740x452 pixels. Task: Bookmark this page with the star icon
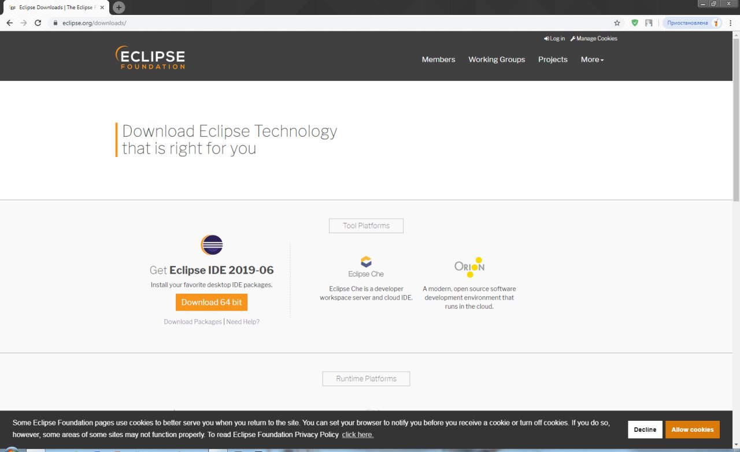click(617, 23)
